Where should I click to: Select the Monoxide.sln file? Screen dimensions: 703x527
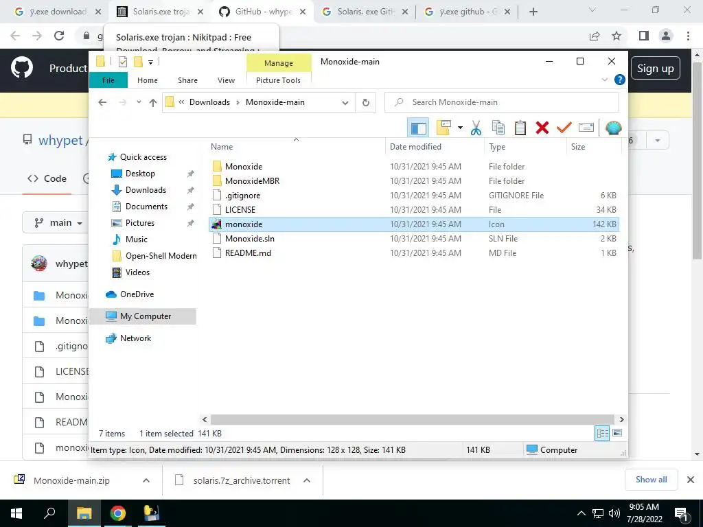[414, 238]
